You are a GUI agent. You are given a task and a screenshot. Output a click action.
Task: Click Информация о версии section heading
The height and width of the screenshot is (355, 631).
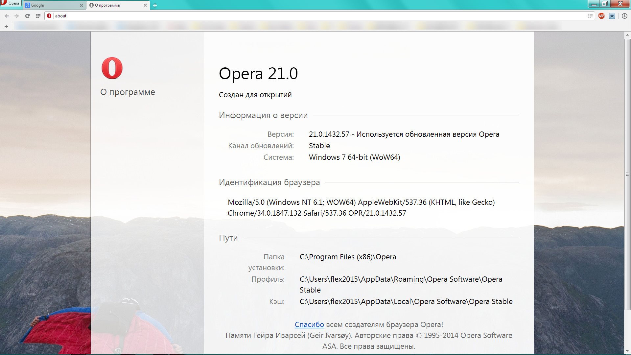(x=263, y=115)
